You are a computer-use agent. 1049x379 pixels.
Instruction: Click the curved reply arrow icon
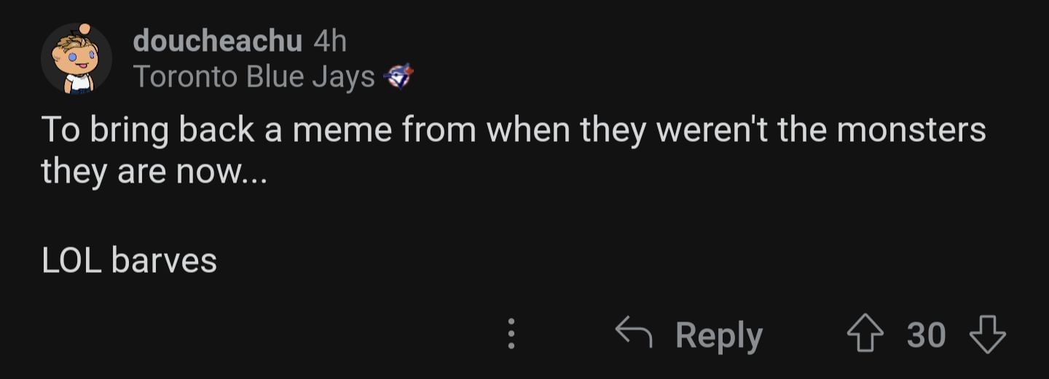coord(634,334)
